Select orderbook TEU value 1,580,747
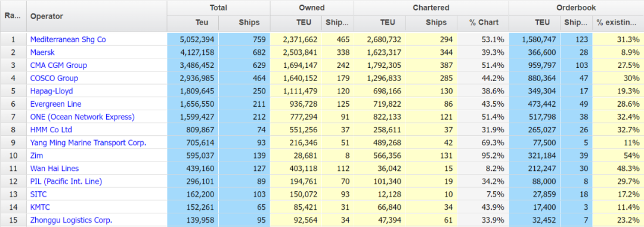 [538, 39]
